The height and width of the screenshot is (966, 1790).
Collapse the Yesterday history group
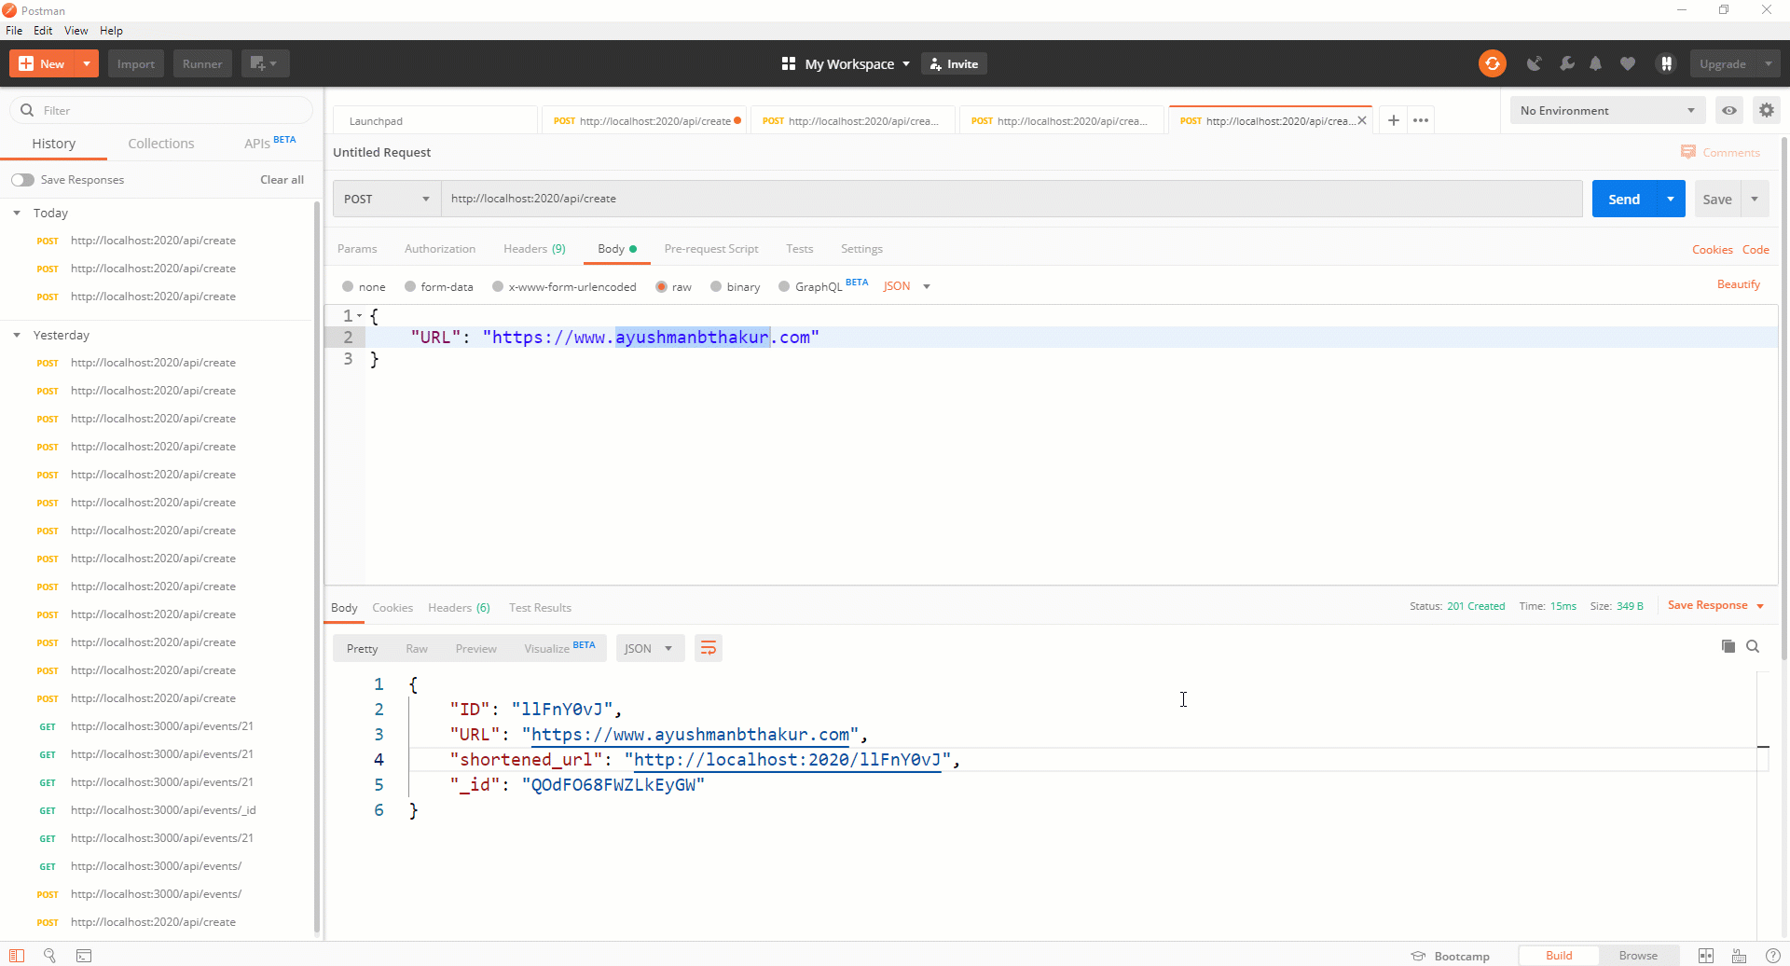coord(17,335)
